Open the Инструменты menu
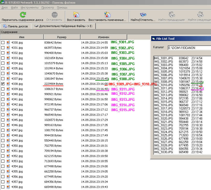211x190 pixels. click(x=30, y=7)
